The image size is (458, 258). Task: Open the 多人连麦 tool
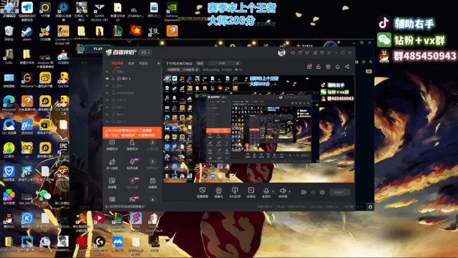(x=112, y=164)
